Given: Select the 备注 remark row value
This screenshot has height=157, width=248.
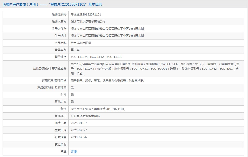Looking at the screenshot, I should (x=98, y=109).
